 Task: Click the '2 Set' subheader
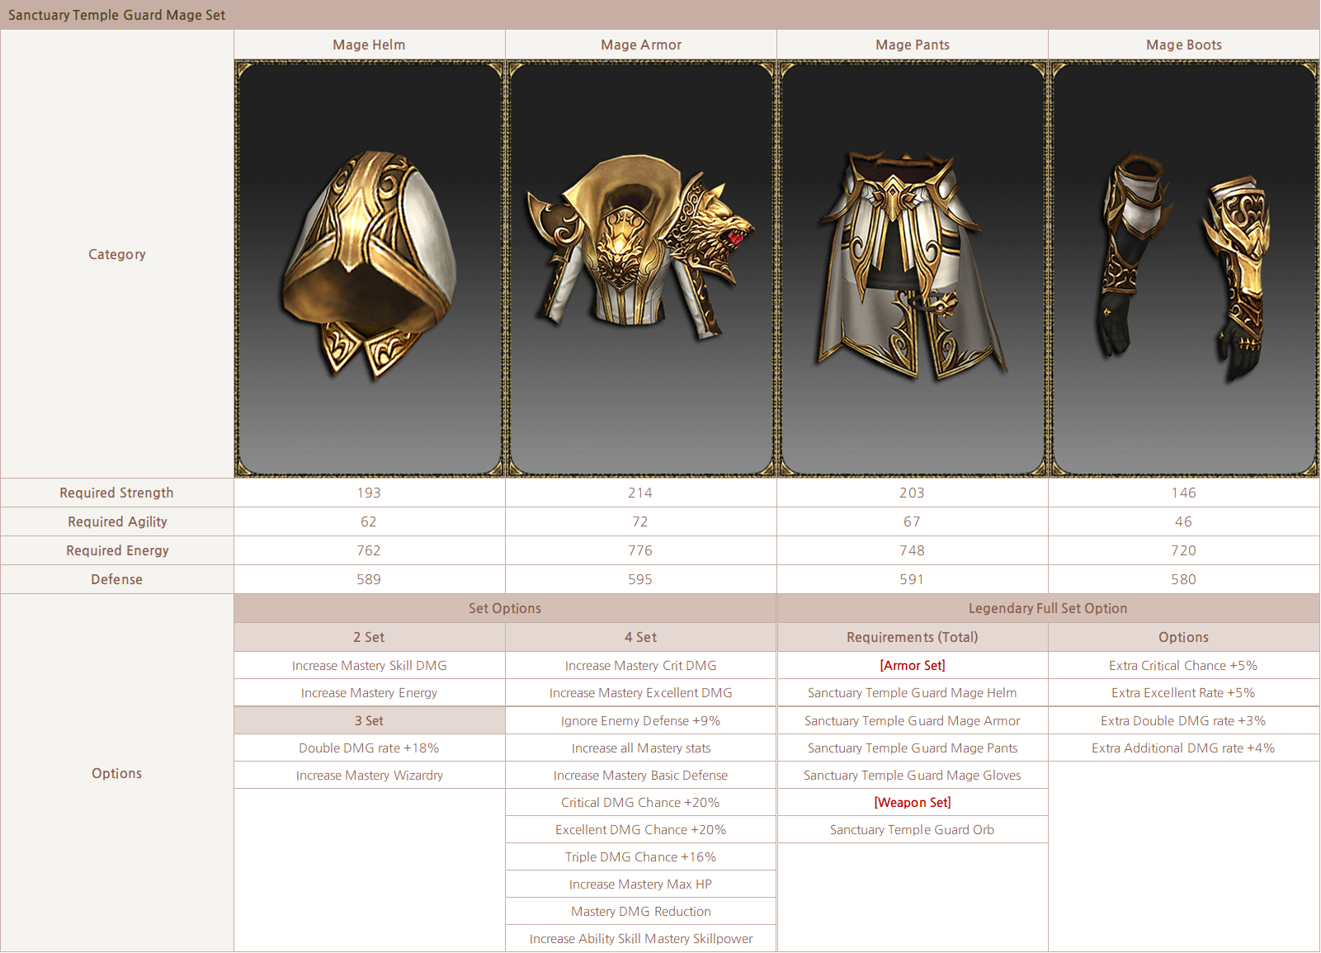[369, 637]
